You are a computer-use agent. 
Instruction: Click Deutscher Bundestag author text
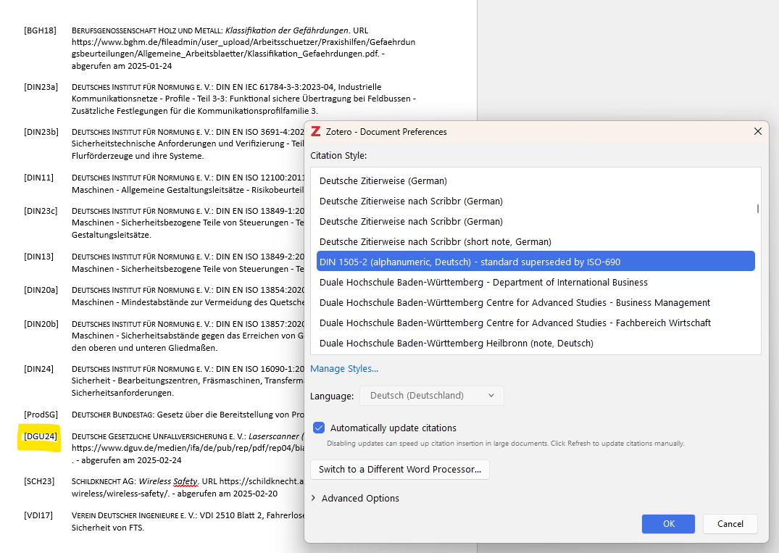click(x=113, y=415)
